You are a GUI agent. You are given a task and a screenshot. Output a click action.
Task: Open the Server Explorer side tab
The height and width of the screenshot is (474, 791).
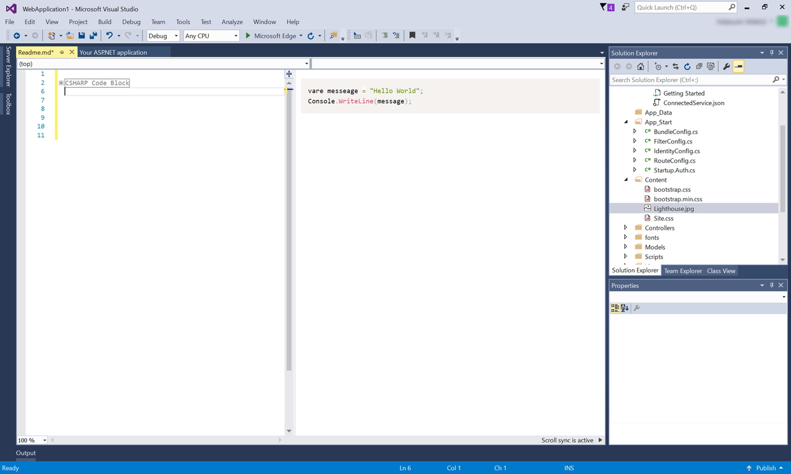click(x=8, y=66)
